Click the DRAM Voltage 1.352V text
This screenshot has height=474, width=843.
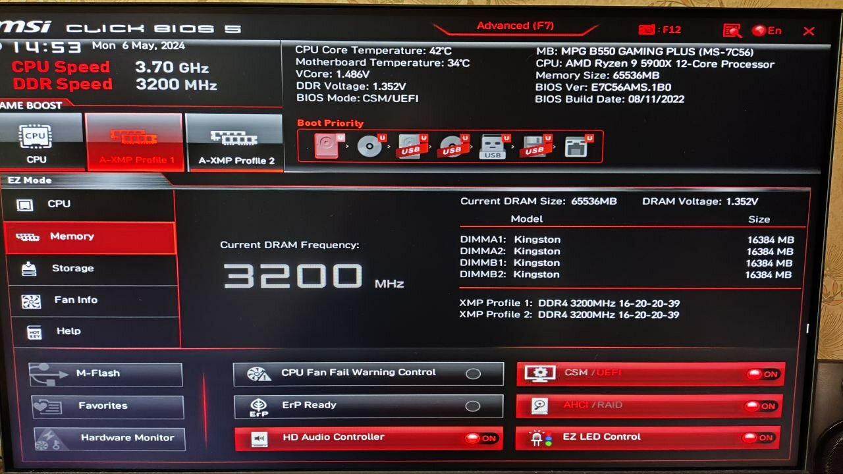(x=700, y=201)
